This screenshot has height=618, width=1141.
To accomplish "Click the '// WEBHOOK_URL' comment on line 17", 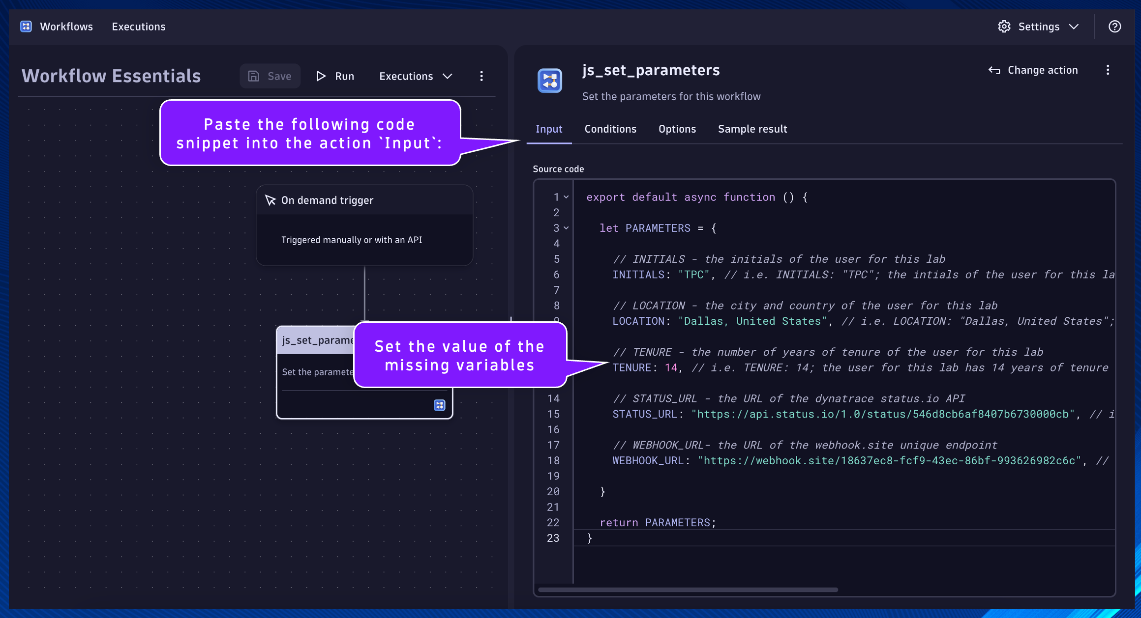I will pyautogui.click(x=805, y=445).
